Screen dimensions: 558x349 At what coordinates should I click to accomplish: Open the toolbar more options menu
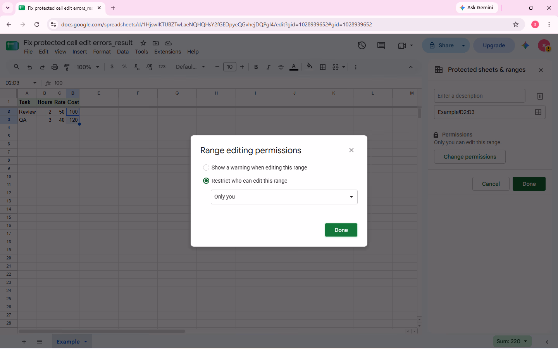coord(355,67)
